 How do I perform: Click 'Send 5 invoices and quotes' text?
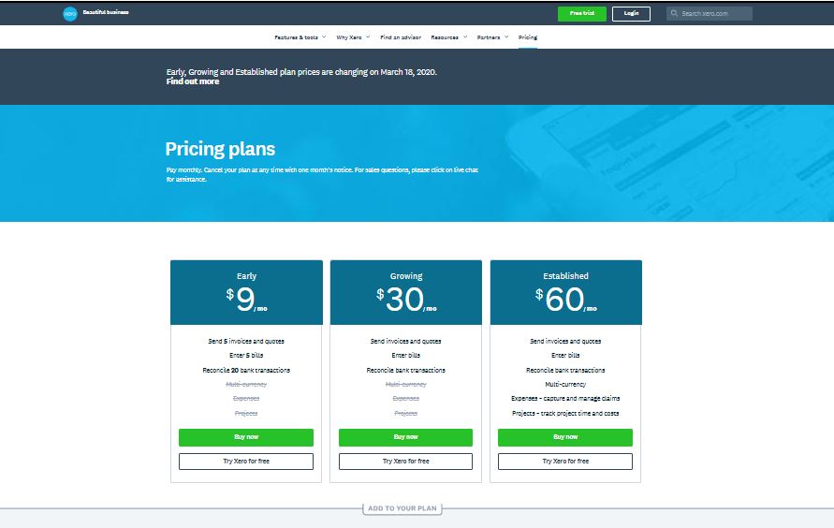pyautogui.click(x=246, y=342)
